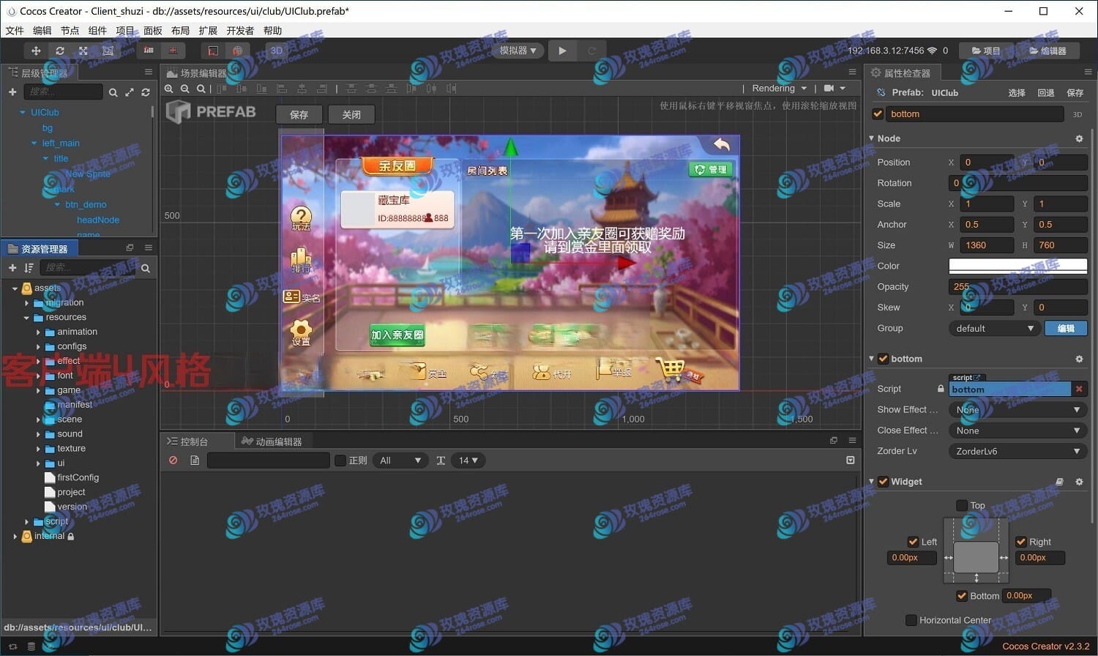Open the Zorder Lv dropdown
1098x656 pixels.
tap(1017, 451)
